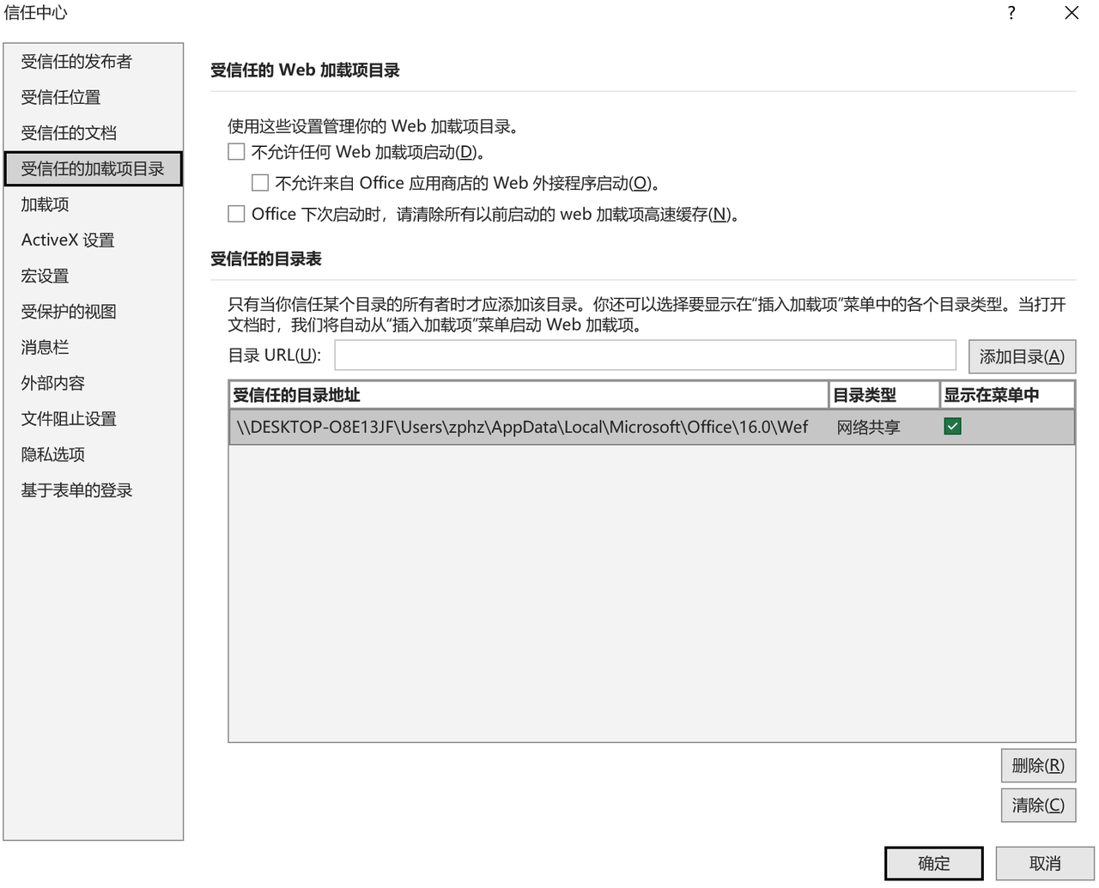Enable 不允许任何 Web 加载项启动 checkbox
1099x888 pixels.
236,152
